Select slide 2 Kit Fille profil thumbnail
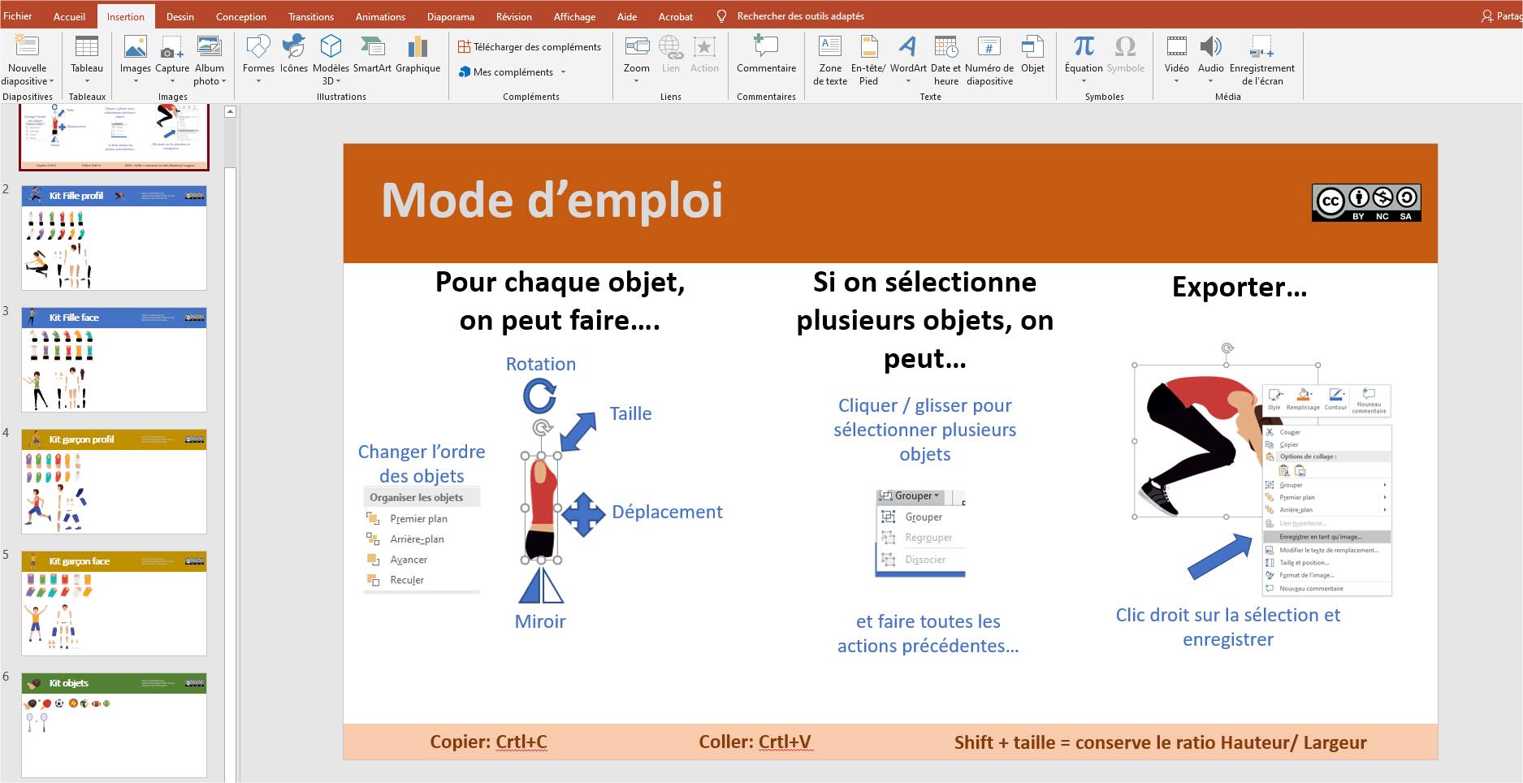 click(114, 238)
